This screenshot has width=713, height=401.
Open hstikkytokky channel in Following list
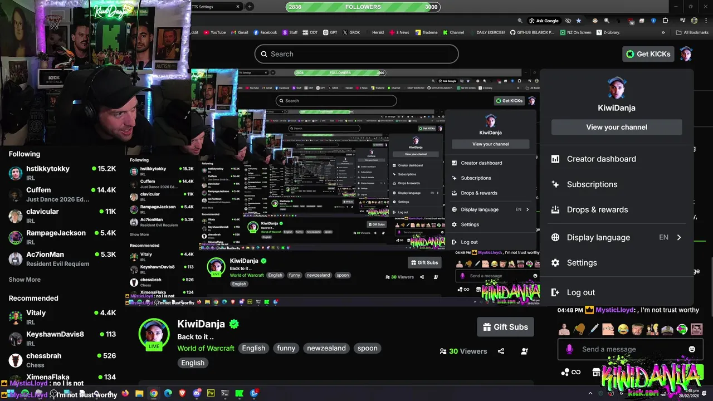point(62,173)
